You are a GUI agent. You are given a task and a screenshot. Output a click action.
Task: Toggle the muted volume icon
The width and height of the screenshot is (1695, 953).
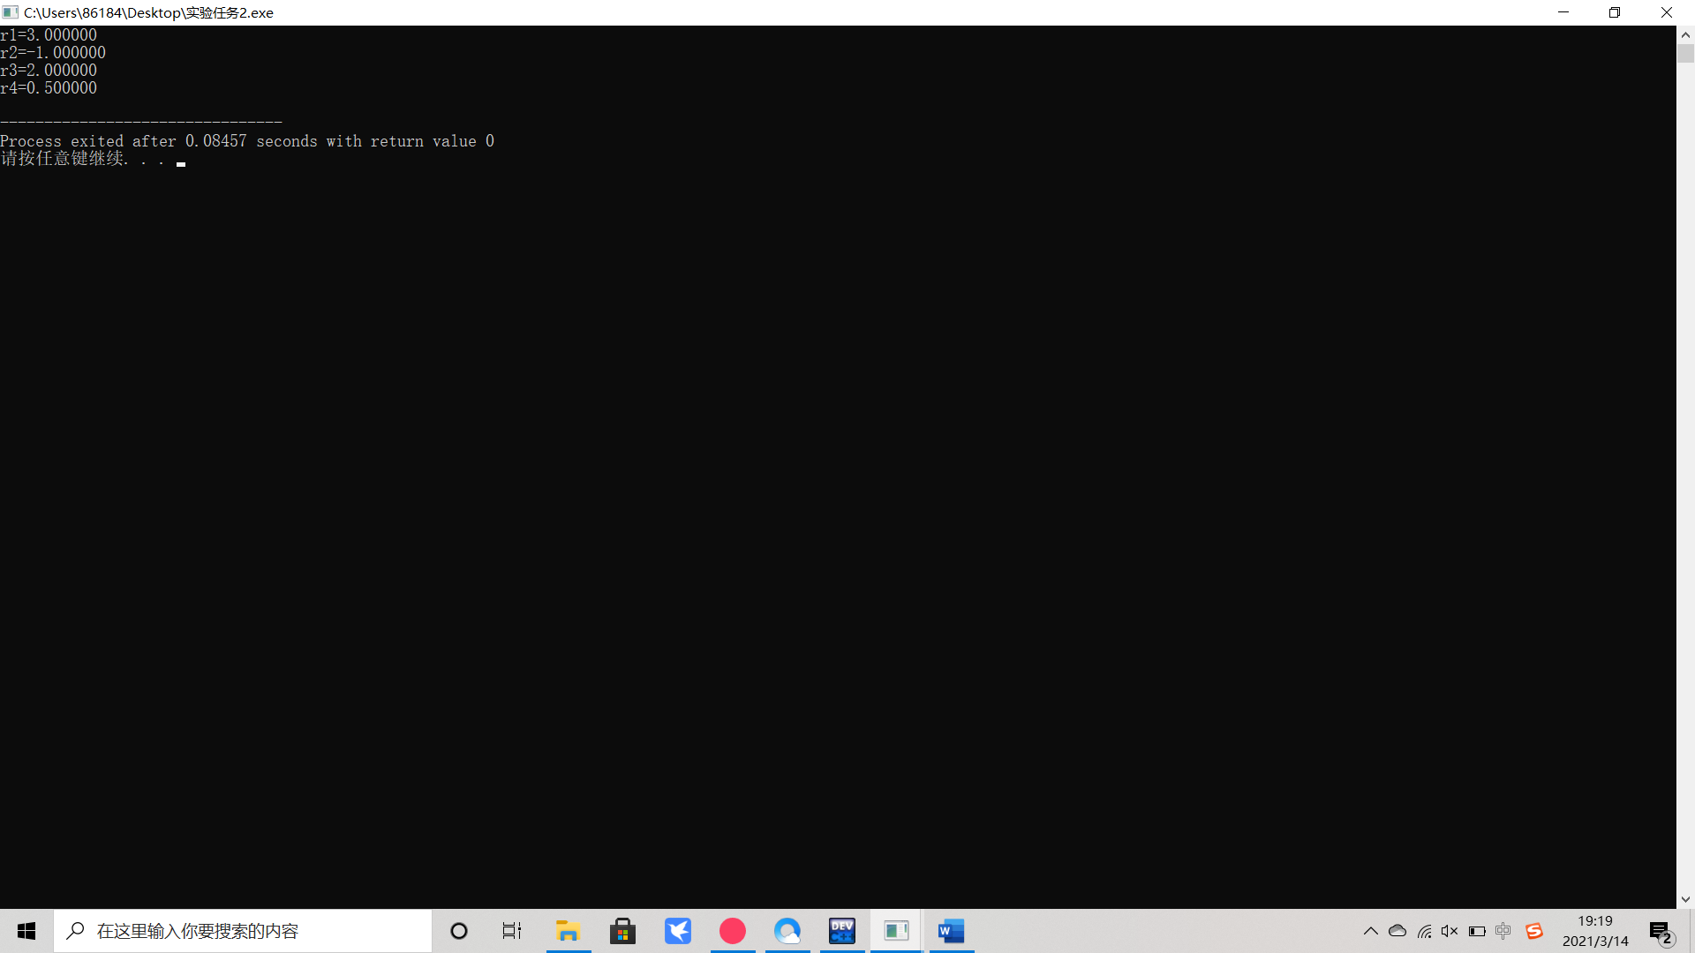point(1450,931)
